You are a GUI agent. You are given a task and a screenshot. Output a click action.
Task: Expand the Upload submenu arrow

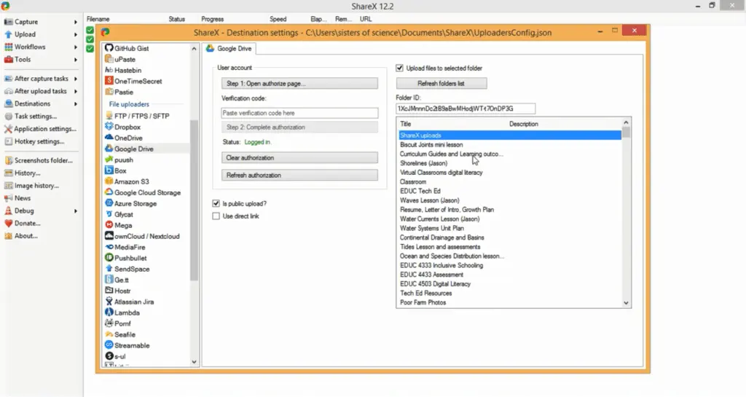[75, 35]
